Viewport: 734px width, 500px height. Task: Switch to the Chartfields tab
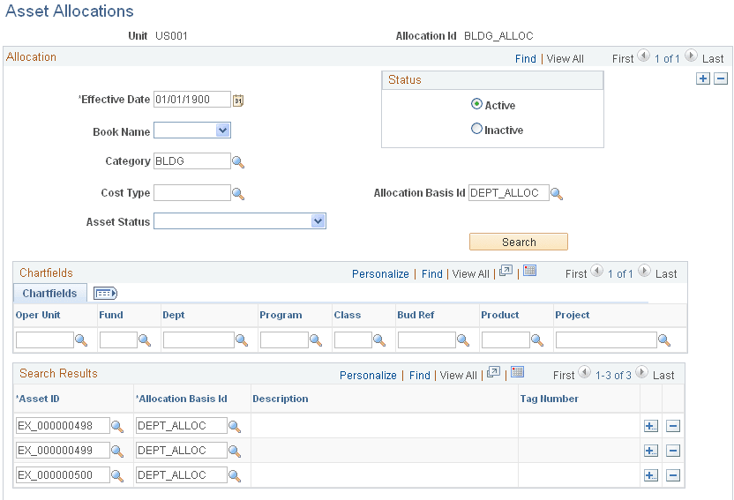[x=49, y=294]
